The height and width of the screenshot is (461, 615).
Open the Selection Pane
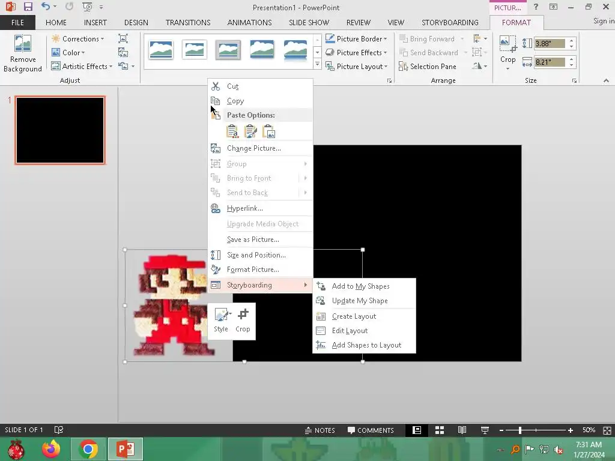point(428,66)
